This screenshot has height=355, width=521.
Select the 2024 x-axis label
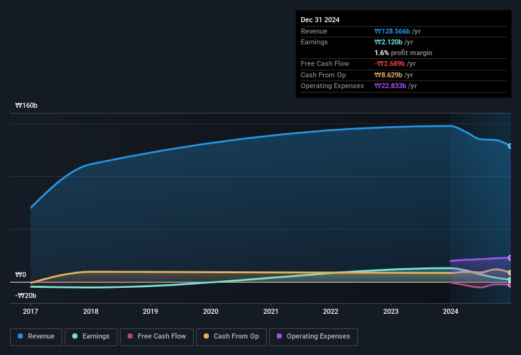451,311
